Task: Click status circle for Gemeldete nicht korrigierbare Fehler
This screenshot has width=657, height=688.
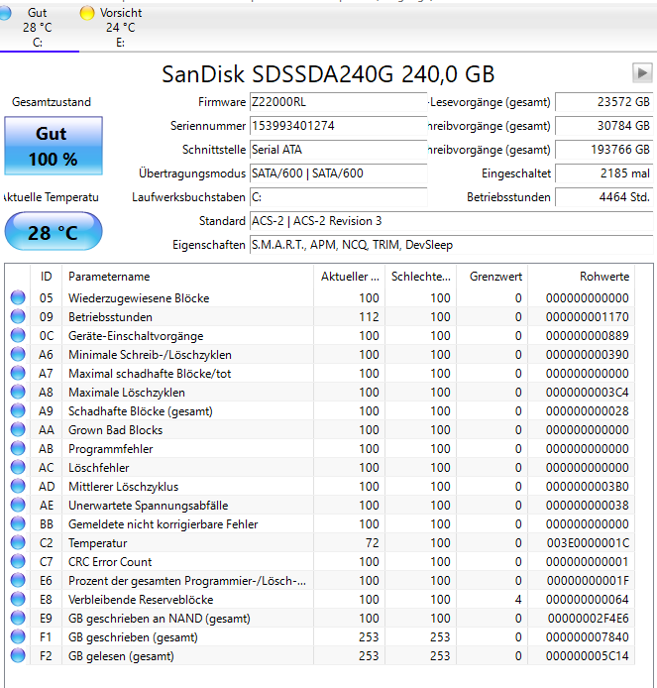Action: coord(18,523)
